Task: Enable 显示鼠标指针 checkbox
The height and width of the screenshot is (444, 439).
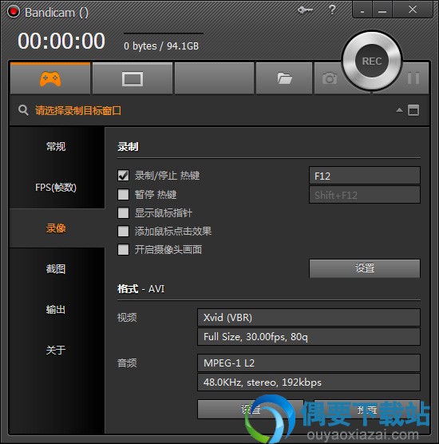Action: (x=123, y=212)
